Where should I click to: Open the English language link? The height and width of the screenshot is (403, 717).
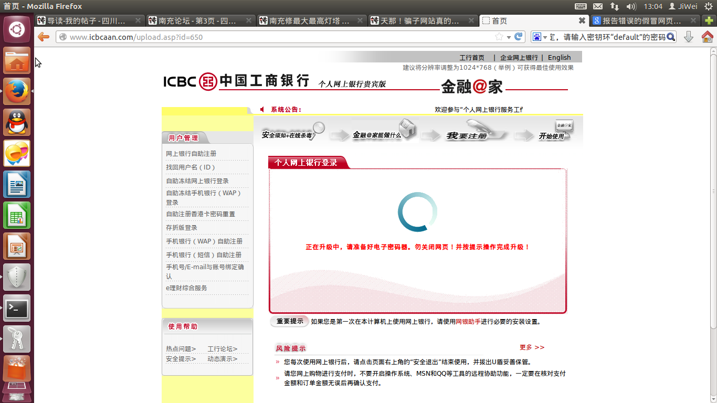tap(559, 57)
